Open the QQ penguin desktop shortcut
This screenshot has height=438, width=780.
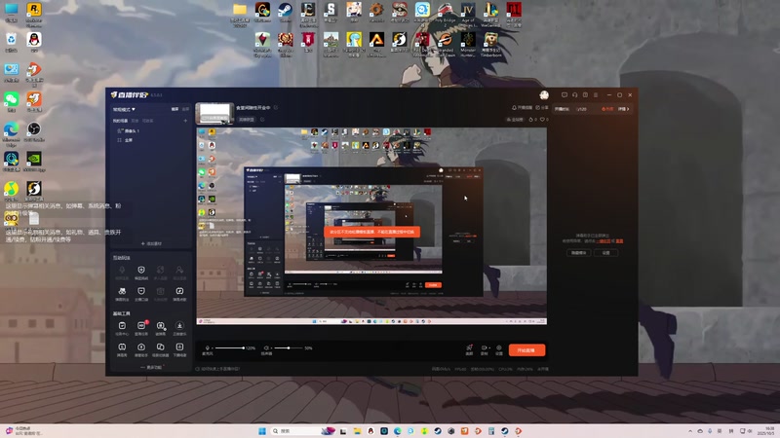[x=34, y=42]
